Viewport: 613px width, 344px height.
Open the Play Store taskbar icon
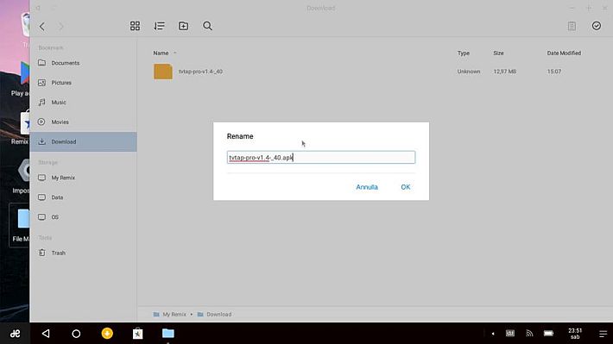click(x=137, y=334)
